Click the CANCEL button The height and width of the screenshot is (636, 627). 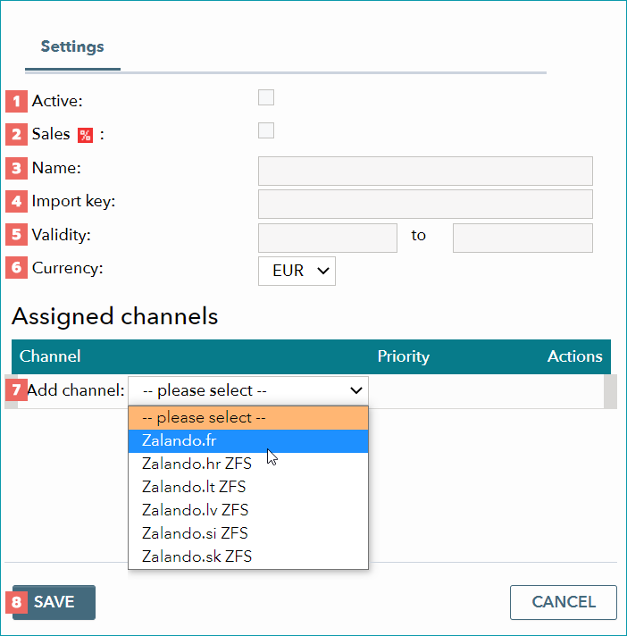point(564,602)
